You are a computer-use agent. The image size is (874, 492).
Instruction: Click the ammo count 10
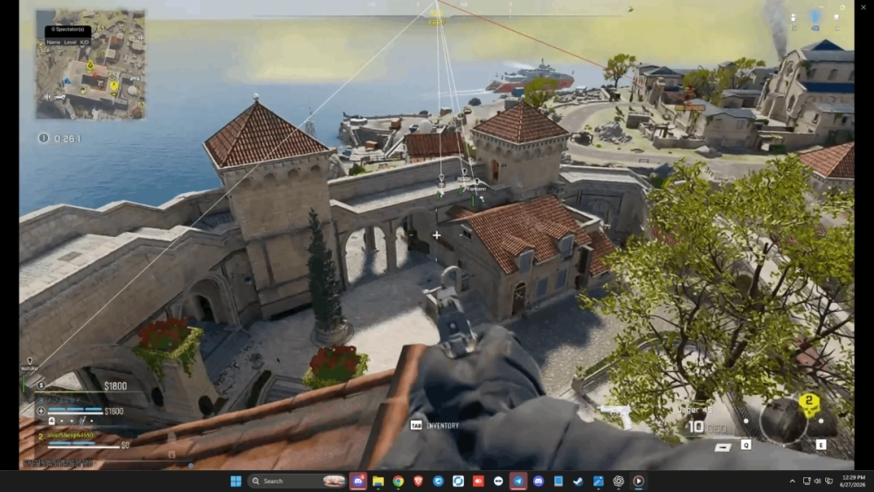(696, 426)
